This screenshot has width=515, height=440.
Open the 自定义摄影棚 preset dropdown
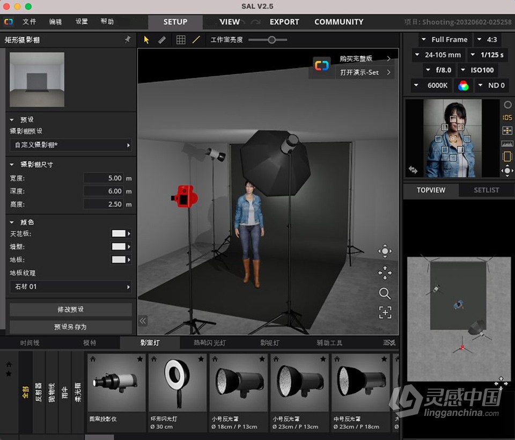[x=70, y=145]
